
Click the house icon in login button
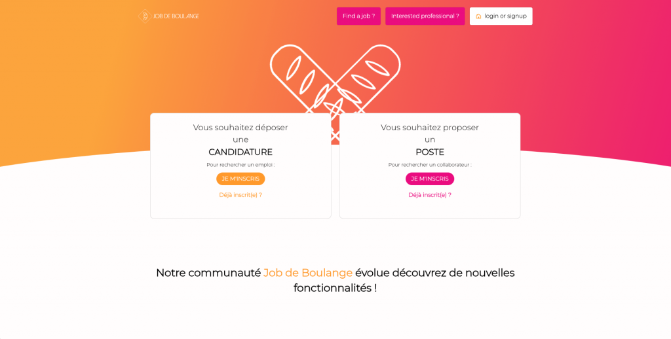(x=478, y=16)
